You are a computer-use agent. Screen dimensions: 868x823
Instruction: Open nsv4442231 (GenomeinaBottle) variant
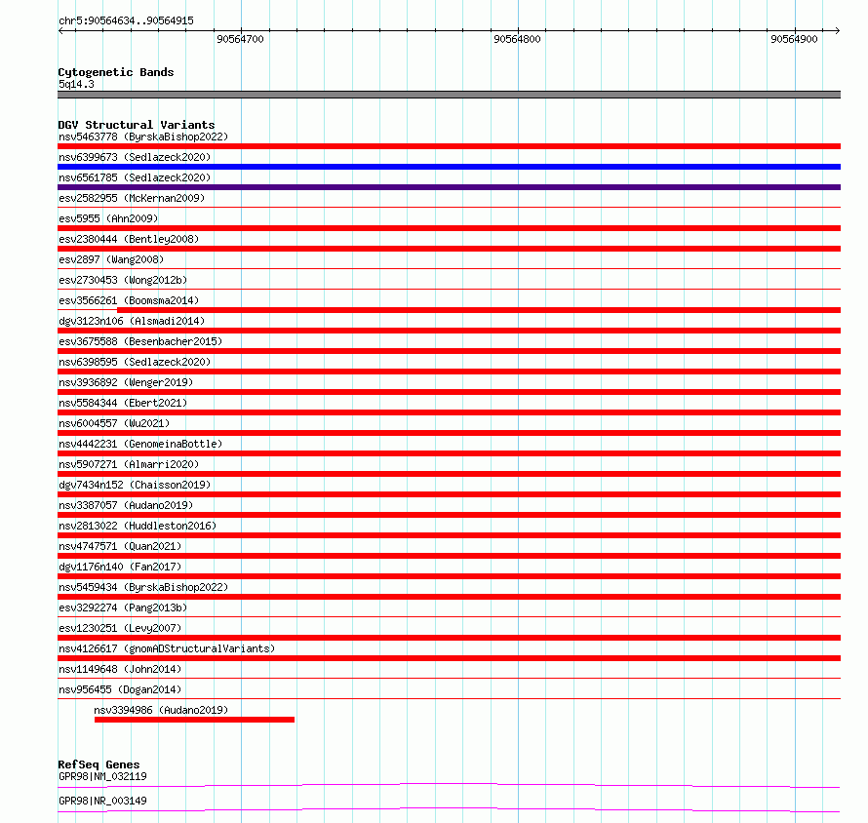click(140, 444)
